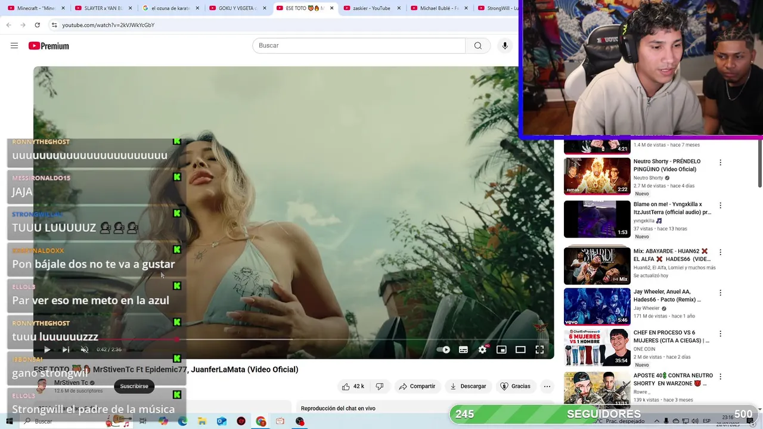Open the Windows Start menu
The image size is (763, 429).
tap(9, 421)
